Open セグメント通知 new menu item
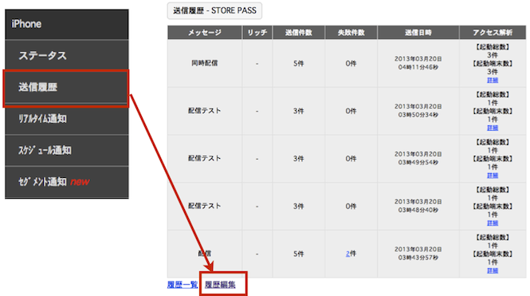530x296 pixels. [67, 182]
